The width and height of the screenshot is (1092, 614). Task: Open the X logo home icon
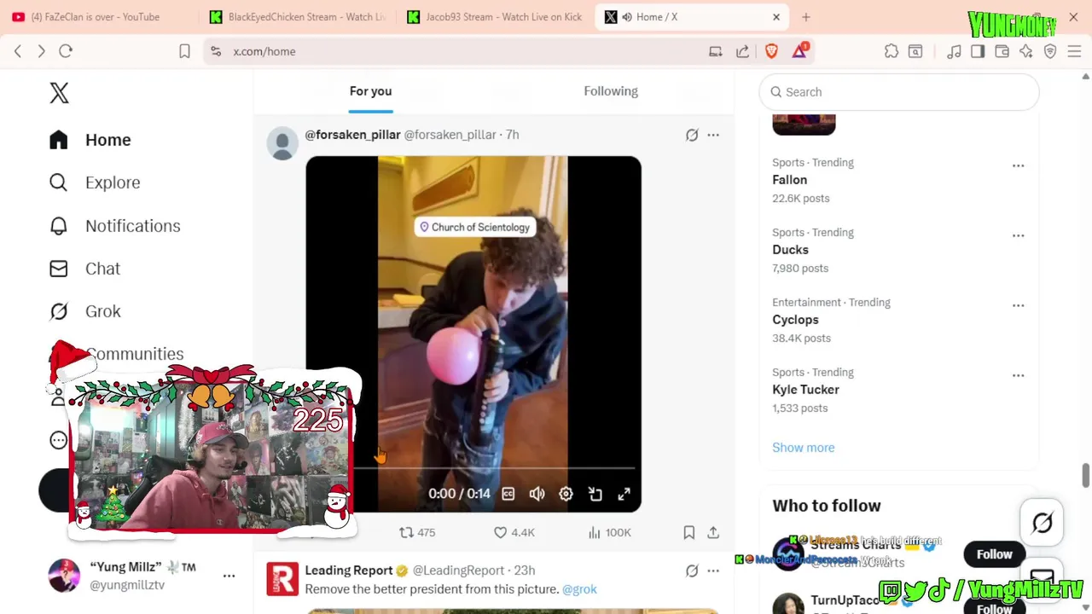[59, 93]
